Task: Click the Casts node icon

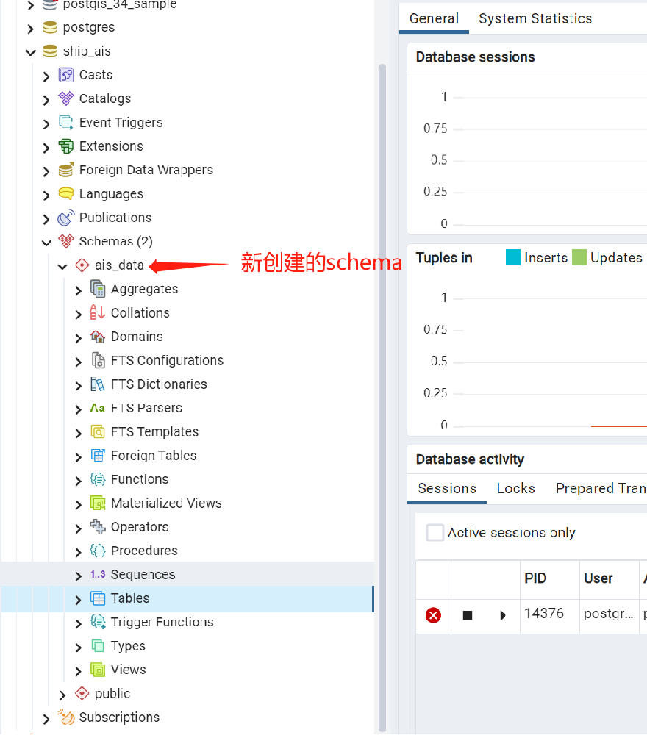Action: click(65, 75)
